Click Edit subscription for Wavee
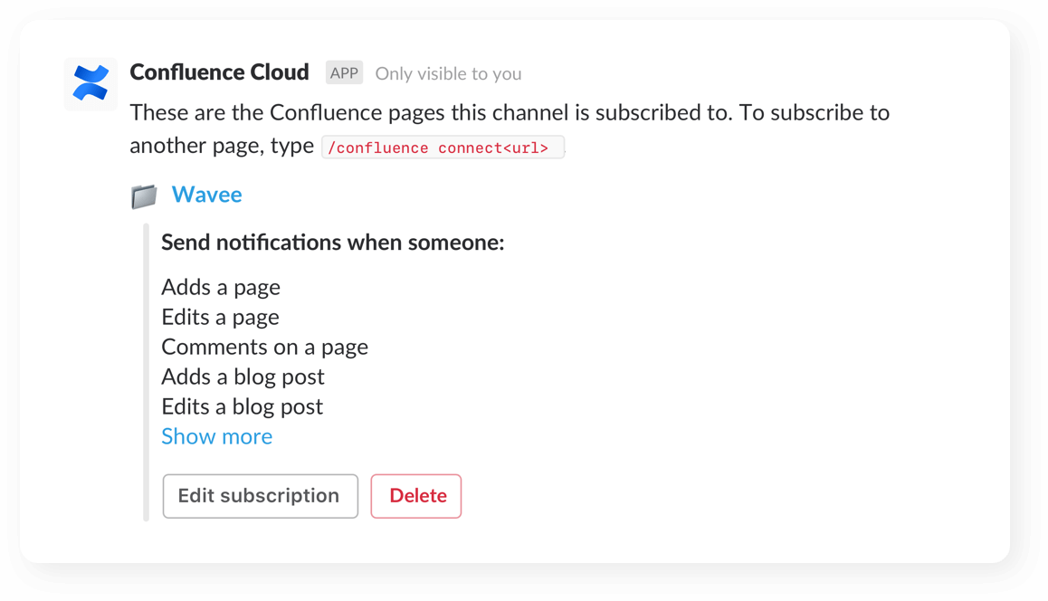This screenshot has height=601, width=1048. [260, 496]
